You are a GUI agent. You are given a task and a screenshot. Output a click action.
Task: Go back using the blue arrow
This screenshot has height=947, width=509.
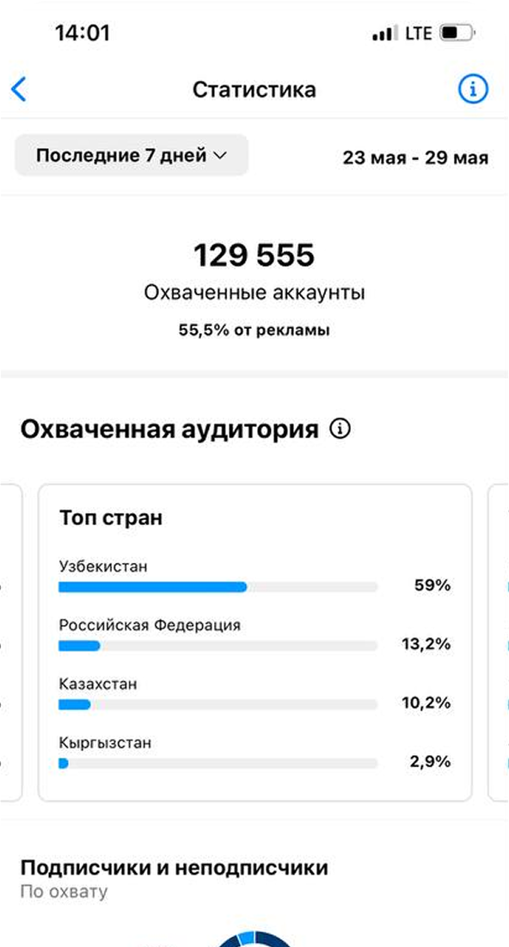click(19, 90)
